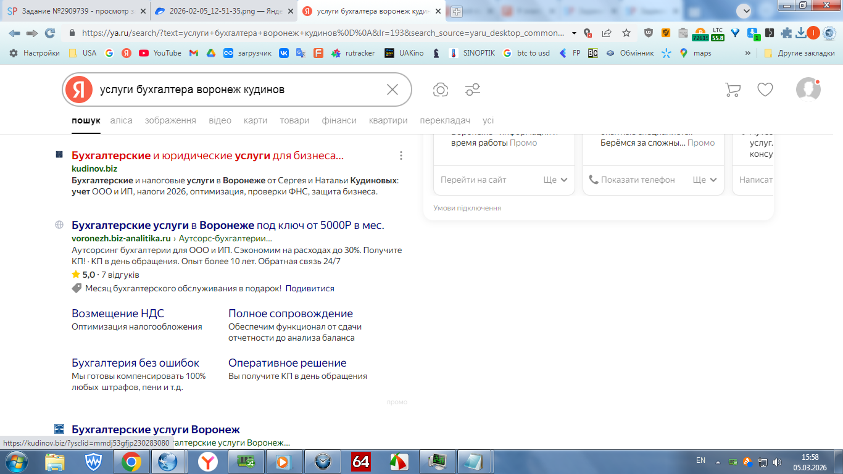The image size is (843, 474).
Task: Open the 'Бухгалтерия без ошибок' sitelink
Action: pos(135,363)
